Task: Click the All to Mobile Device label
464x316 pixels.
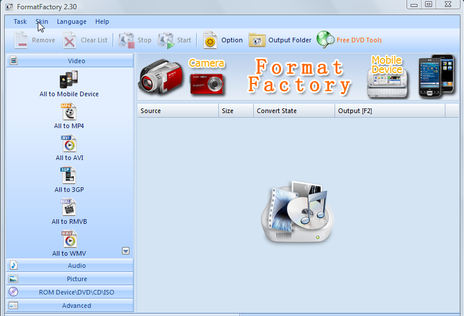Action: point(69,94)
